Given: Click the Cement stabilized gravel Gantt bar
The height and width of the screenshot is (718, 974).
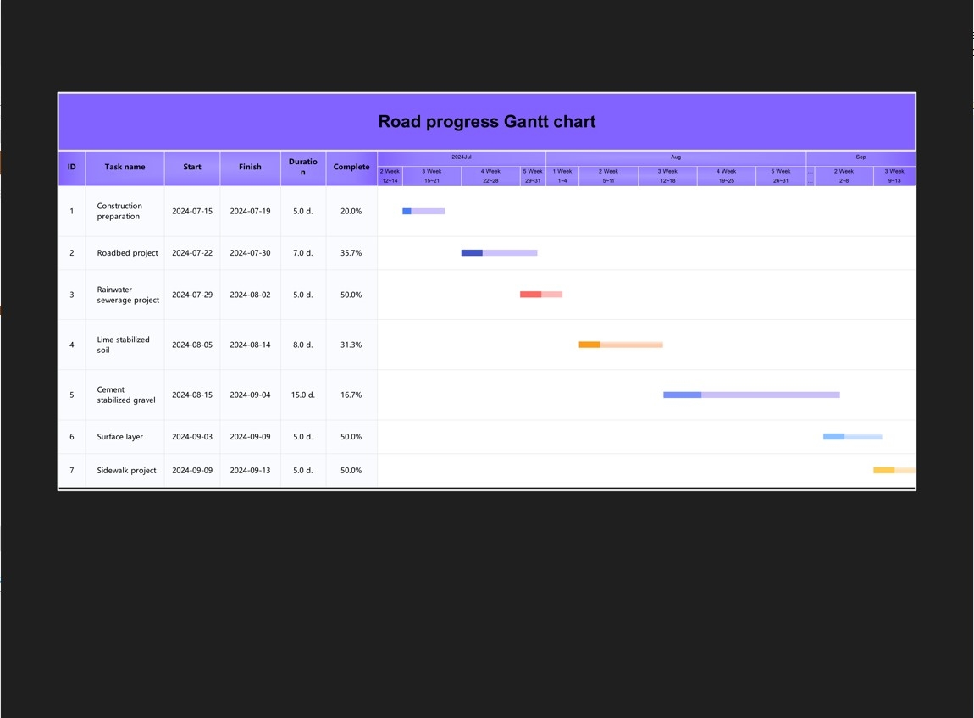Looking at the screenshot, I should pos(750,395).
